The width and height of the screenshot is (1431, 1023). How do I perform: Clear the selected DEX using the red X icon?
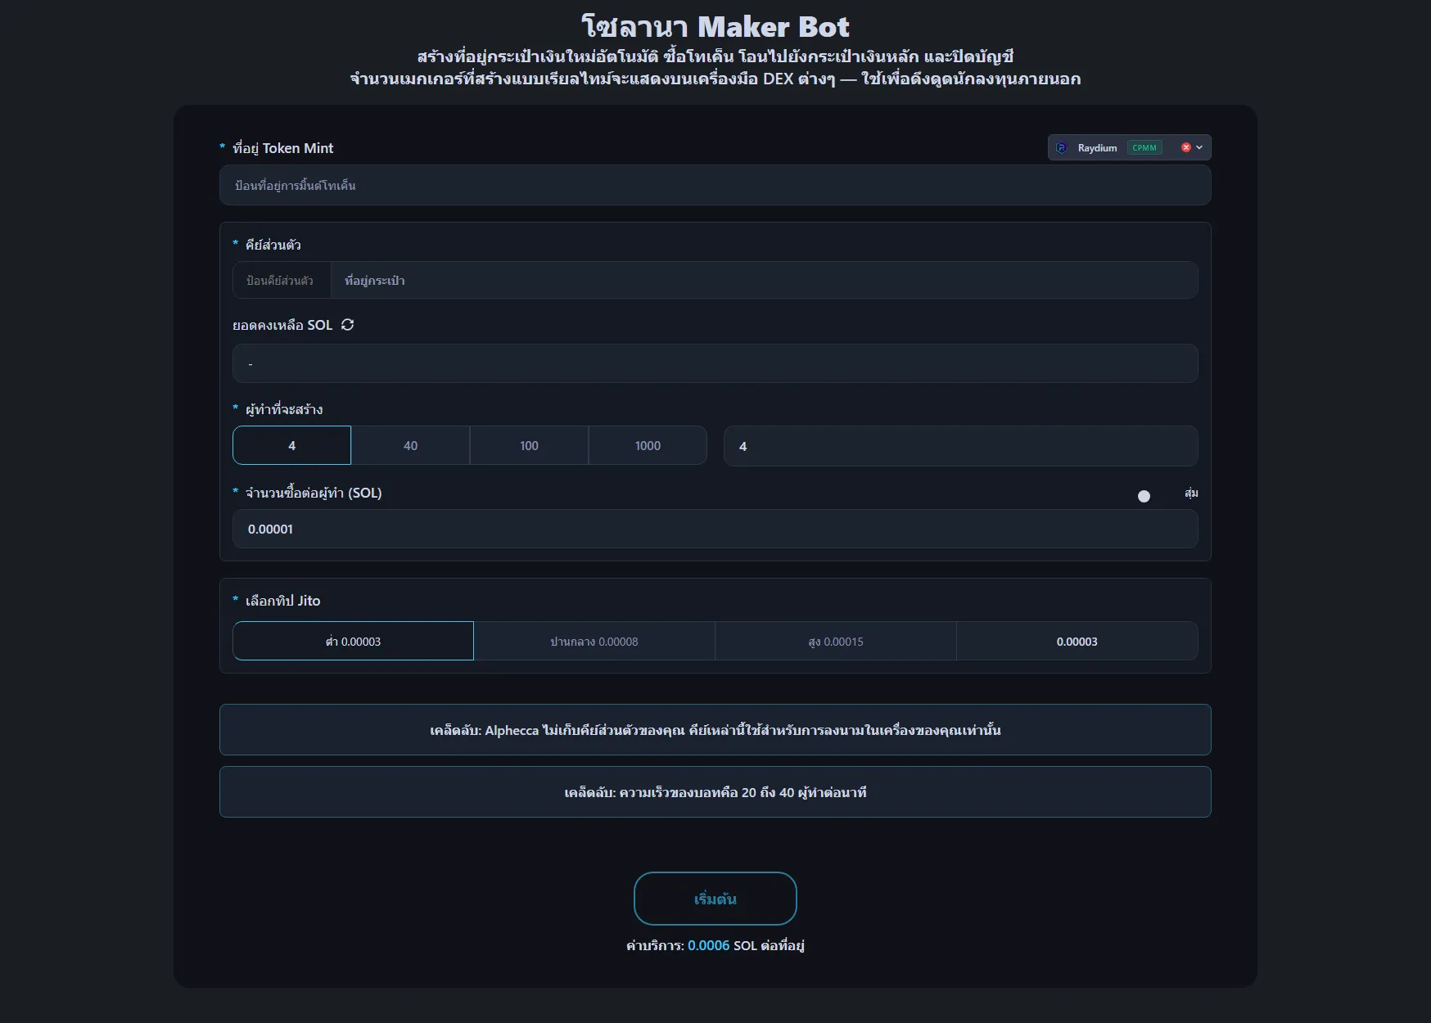pyautogui.click(x=1185, y=147)
